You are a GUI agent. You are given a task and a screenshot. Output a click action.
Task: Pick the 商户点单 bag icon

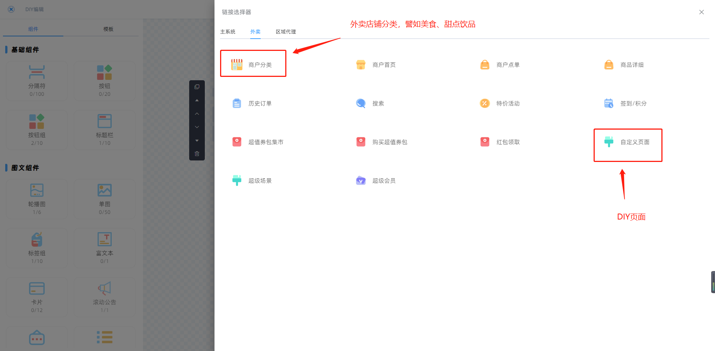(x=484, y=65)
